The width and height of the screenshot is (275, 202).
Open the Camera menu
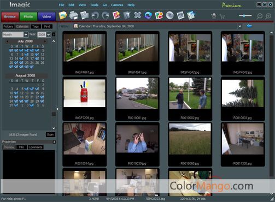117,5
